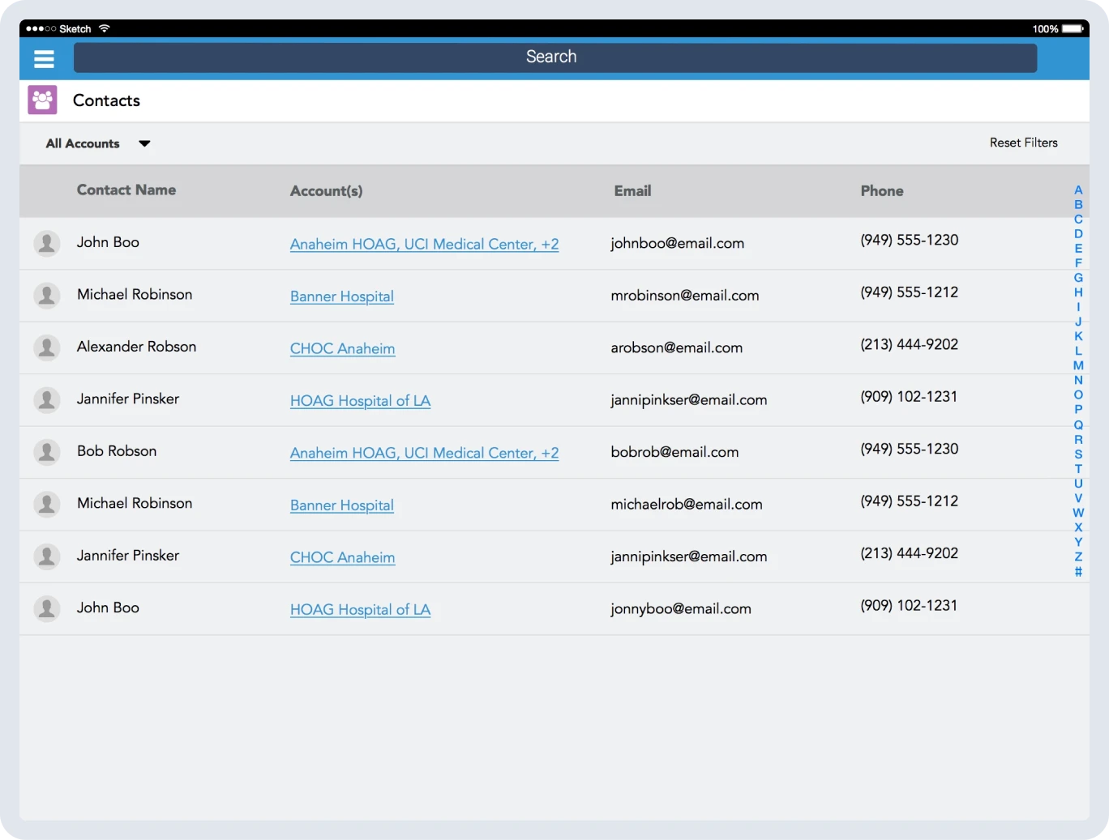
Task: Click the Alexander Robson contact name
Action: point(136,347)
